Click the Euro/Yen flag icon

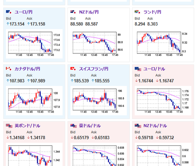pos(9,12)
